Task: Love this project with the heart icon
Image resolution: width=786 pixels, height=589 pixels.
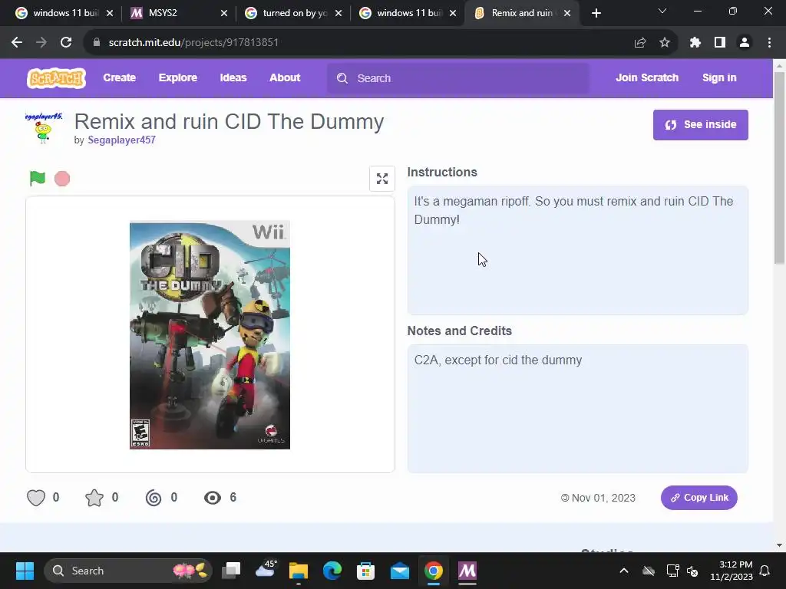Action: tap(36, 497)
